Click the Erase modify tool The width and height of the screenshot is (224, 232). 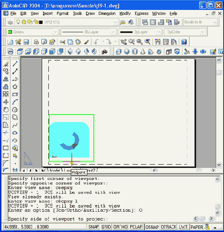pyautogui.click(x=6, y=64)
